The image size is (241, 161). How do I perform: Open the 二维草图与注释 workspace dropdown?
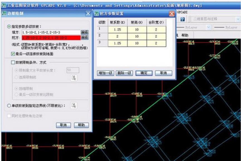click(x=237, y=19)
